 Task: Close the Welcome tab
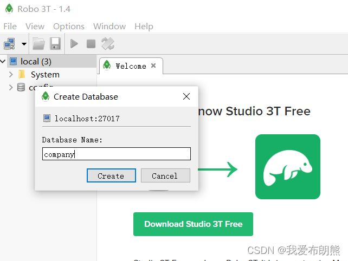coord(153,66)
